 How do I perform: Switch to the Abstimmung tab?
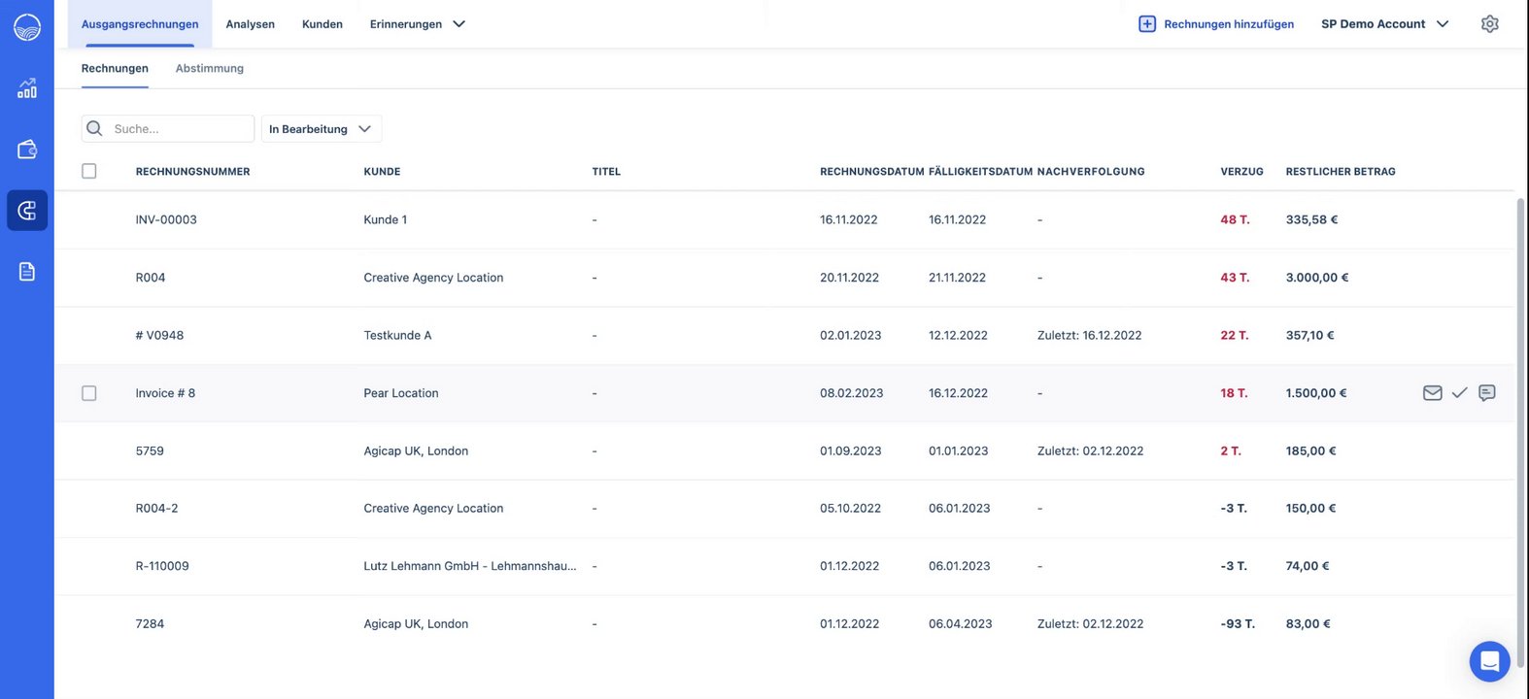210,69
